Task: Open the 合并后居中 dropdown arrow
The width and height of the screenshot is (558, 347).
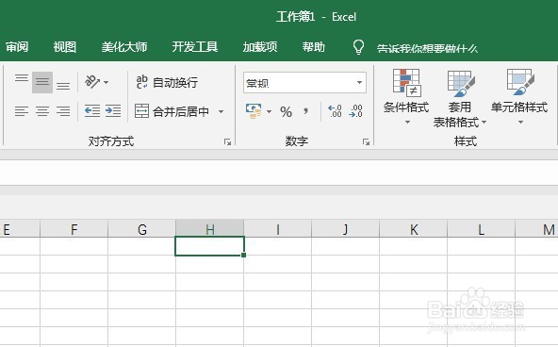Action: click(221, 111)
